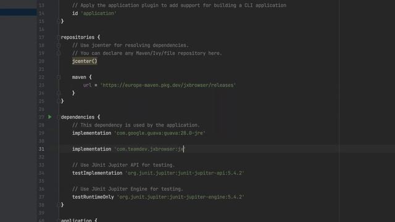Click the 'application' plugin id string
This screenshot has height=222, width=395.
99,14
